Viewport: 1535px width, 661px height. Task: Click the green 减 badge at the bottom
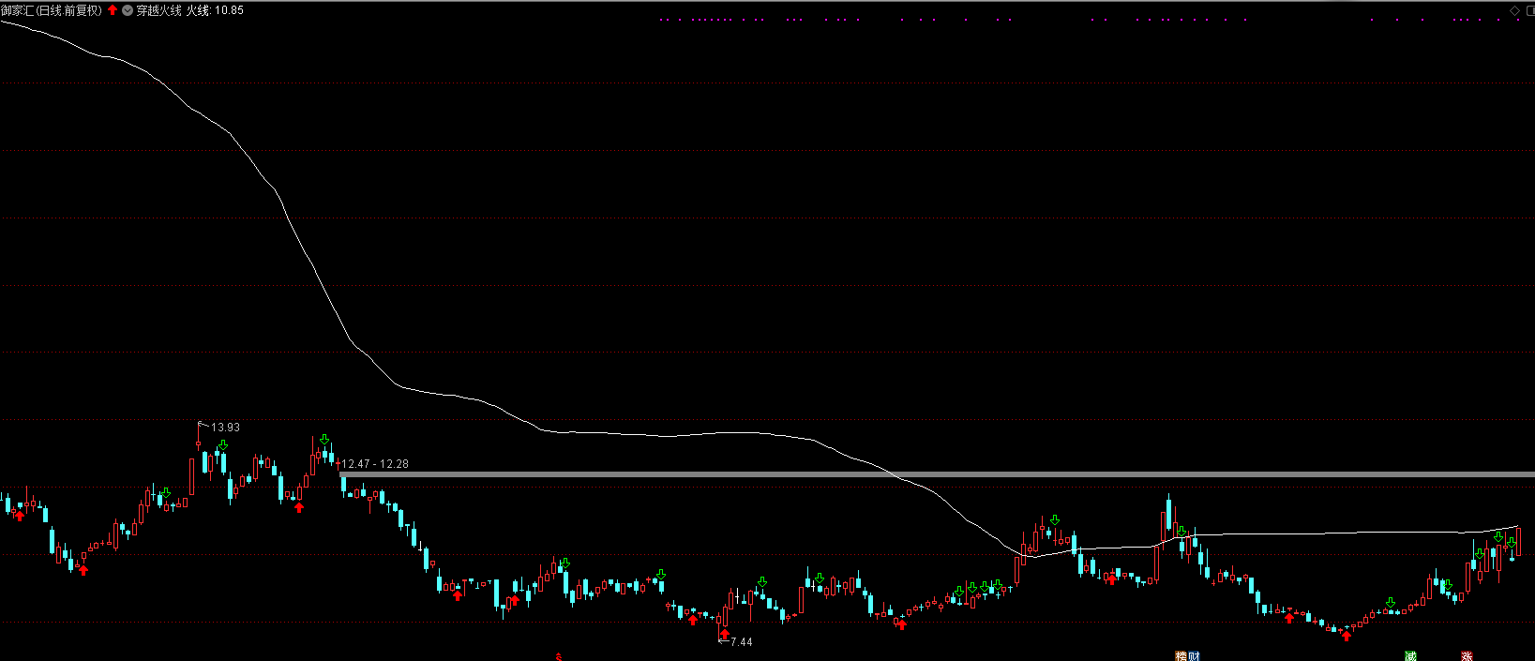1410,656
